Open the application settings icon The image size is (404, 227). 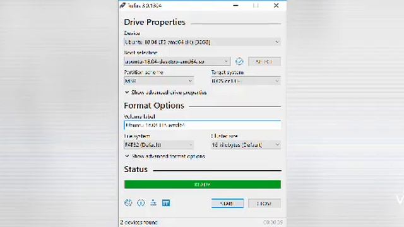153,203
